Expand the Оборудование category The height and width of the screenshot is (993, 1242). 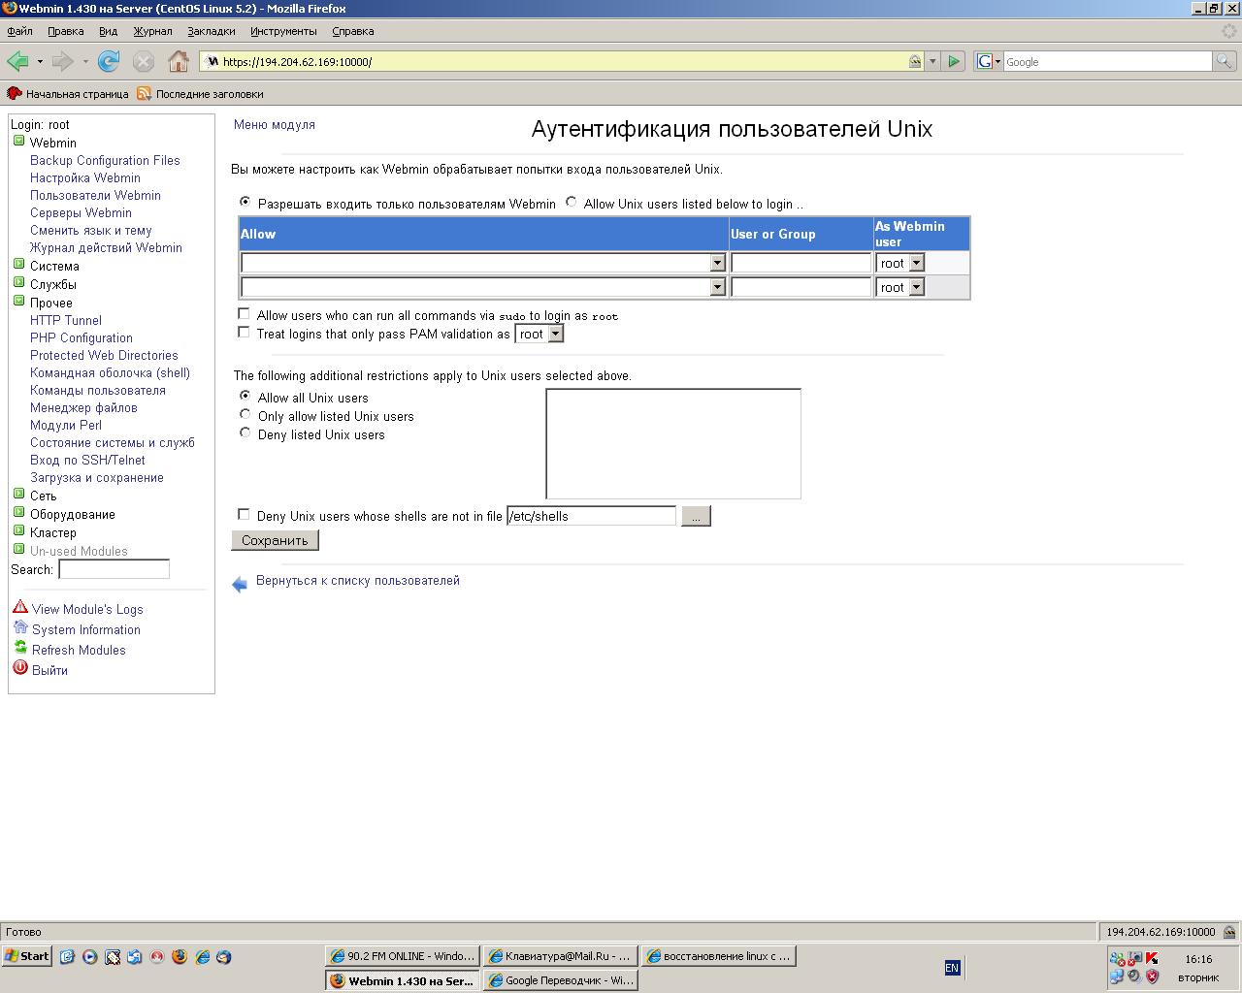(18, 512)
